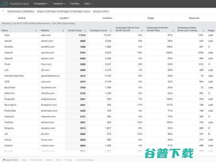This screenshot has width=216, height=162.
Task: Sort by Website column arrow icon
Action: tap(63, 30)
